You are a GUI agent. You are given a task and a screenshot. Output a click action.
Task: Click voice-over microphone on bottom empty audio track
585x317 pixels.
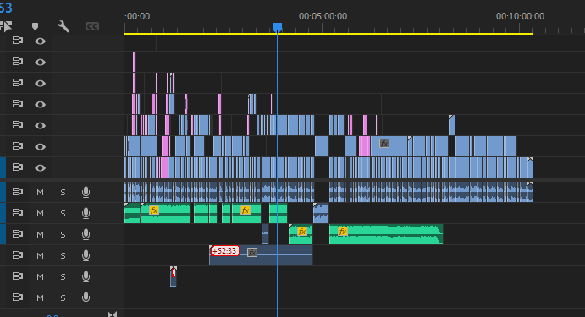click(86, 298)
